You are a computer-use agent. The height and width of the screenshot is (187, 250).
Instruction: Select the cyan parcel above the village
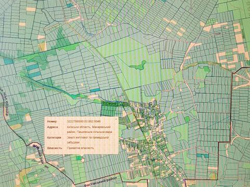pyautogui.click(x=95, y=90)
